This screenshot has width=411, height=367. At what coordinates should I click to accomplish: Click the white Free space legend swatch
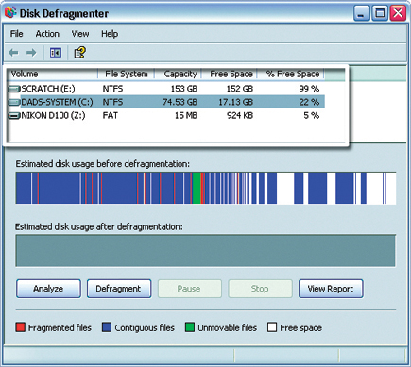272,327
